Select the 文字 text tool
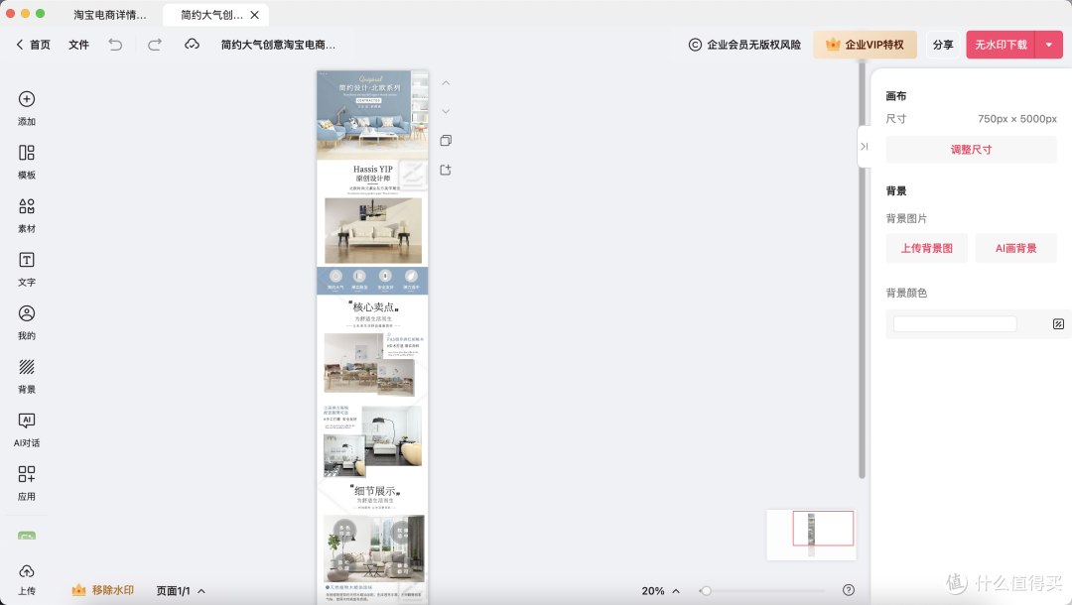The image size is (1072, 605). [27, 269]
